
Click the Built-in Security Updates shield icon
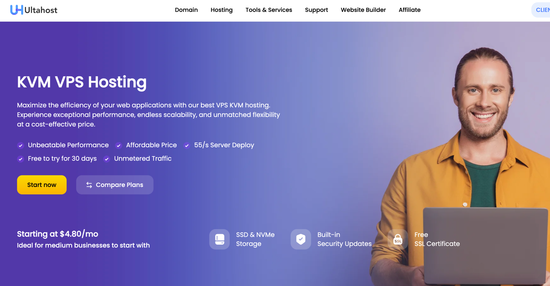coord(301,239)
